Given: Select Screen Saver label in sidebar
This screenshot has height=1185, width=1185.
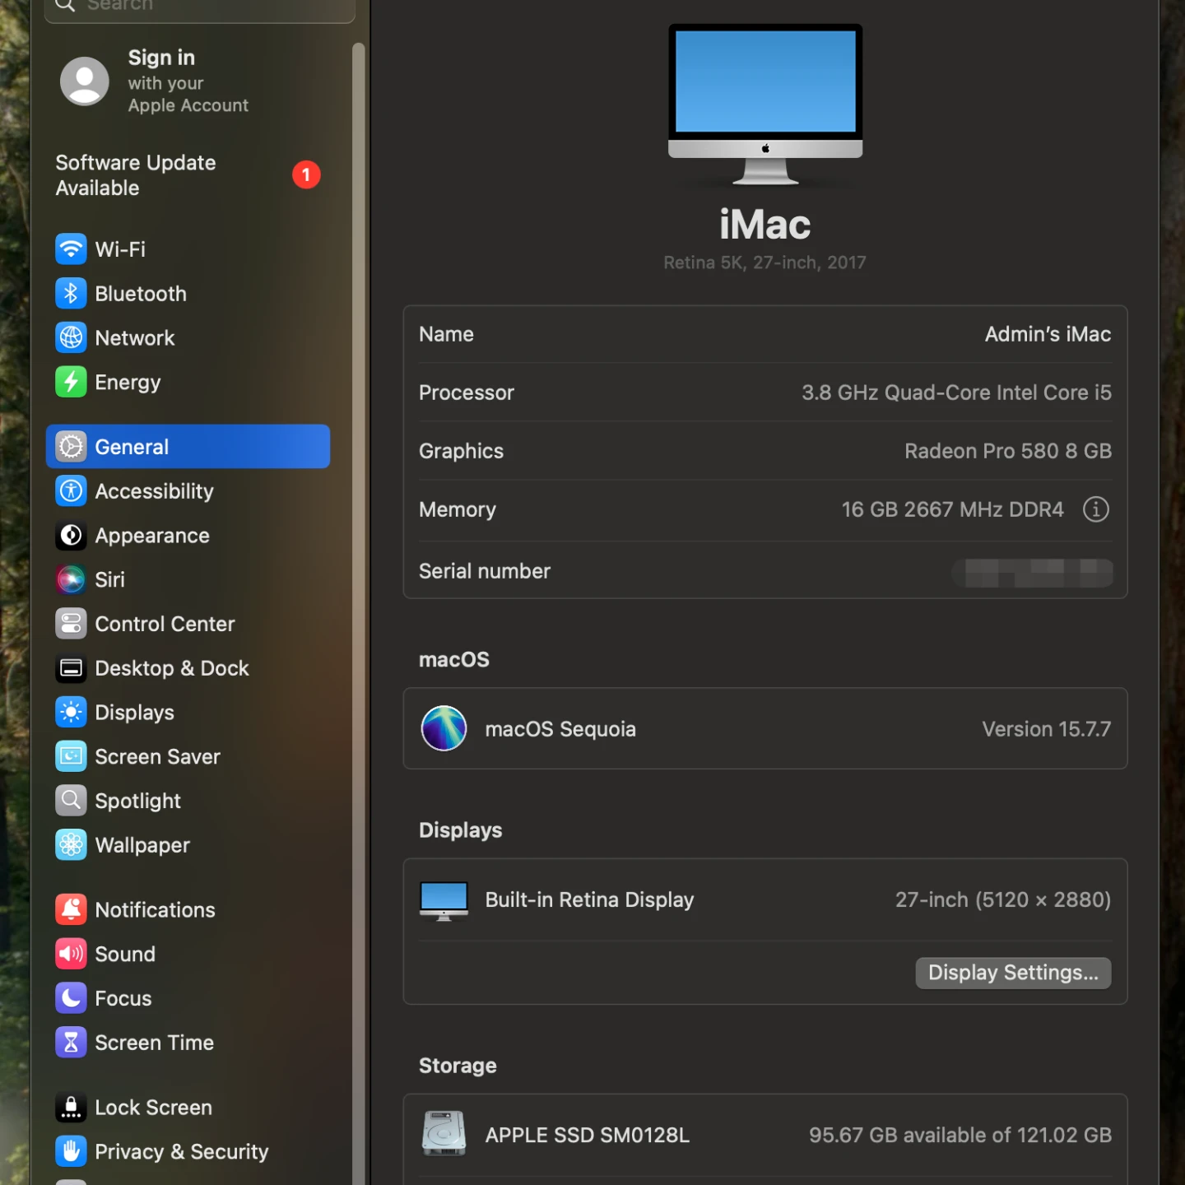Looking at the screenshot, I should [158, 756].
